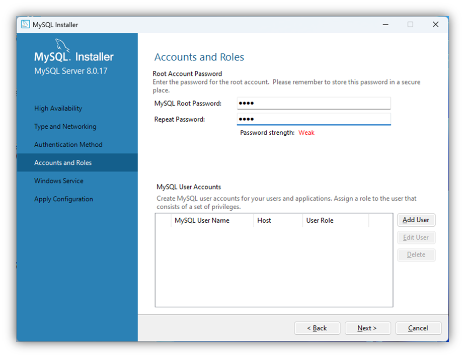Image resolution: width=465 pixels, height=358 pixels.
Task: Click the MySQL Root Password label
Action: click(x=188, y=104)
